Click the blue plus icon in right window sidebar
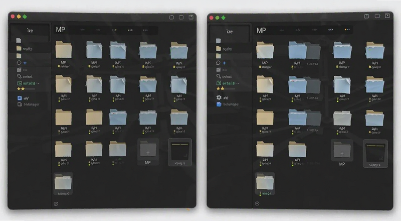Viewport: 401px width, 221px height. [x=224, y=63]
